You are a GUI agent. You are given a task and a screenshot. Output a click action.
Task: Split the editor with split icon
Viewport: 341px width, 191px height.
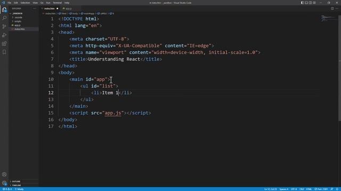click(332, 8)
